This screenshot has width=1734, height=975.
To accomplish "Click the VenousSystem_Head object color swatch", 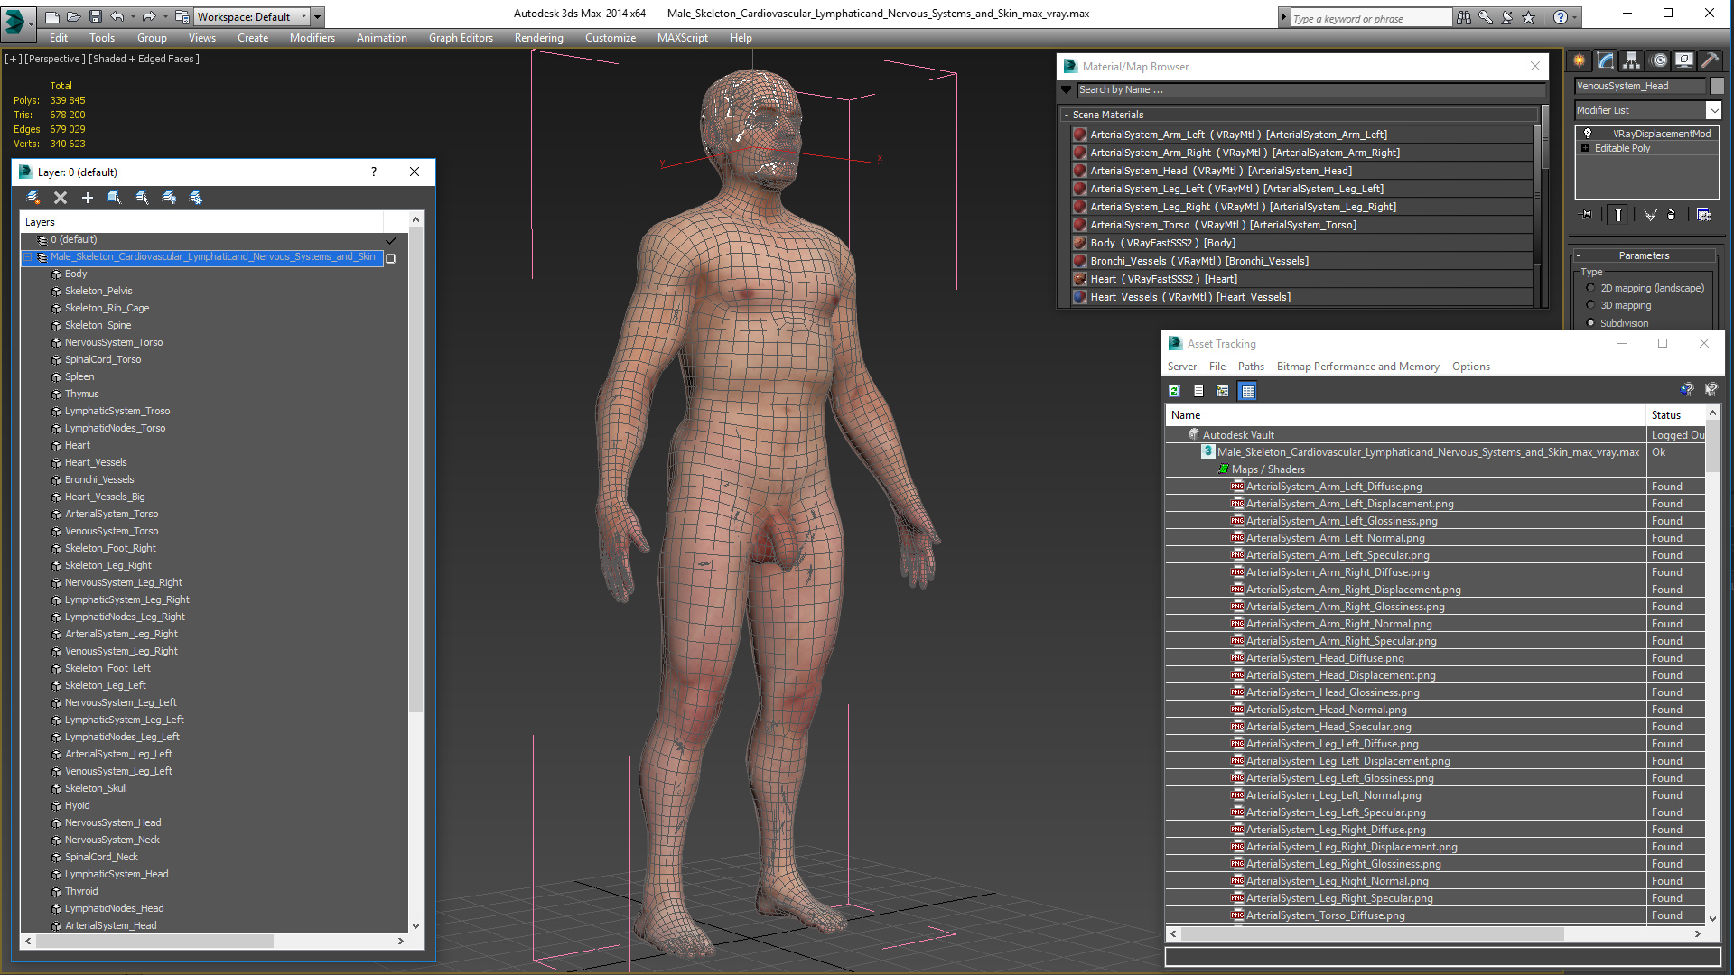I will [x=1717, y=86].
